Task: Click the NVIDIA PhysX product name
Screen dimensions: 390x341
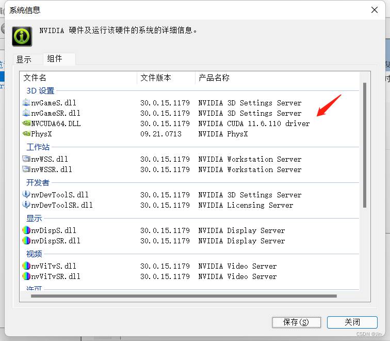Action: point(223,134)
